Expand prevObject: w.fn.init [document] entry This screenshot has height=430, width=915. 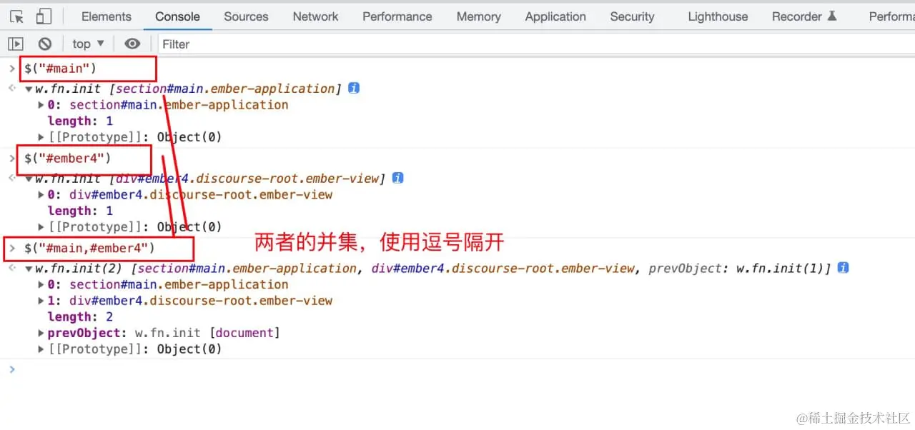tap(41, 334)
